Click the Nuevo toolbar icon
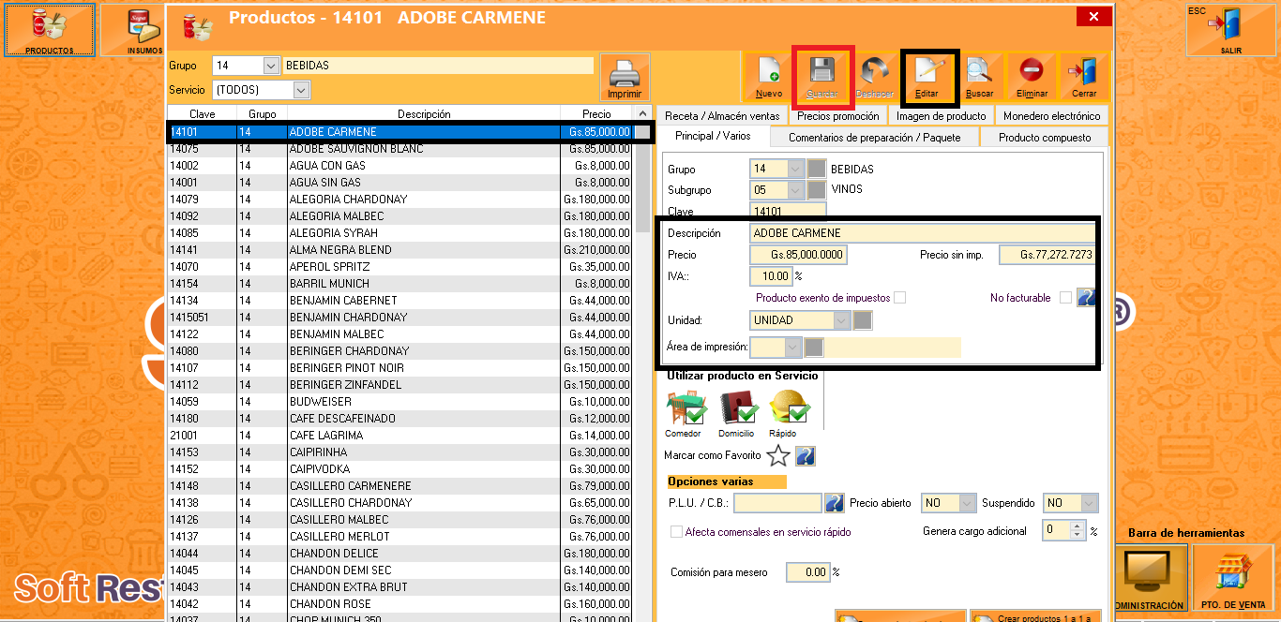Viewport: 1281px width, 622px height. 768,76
